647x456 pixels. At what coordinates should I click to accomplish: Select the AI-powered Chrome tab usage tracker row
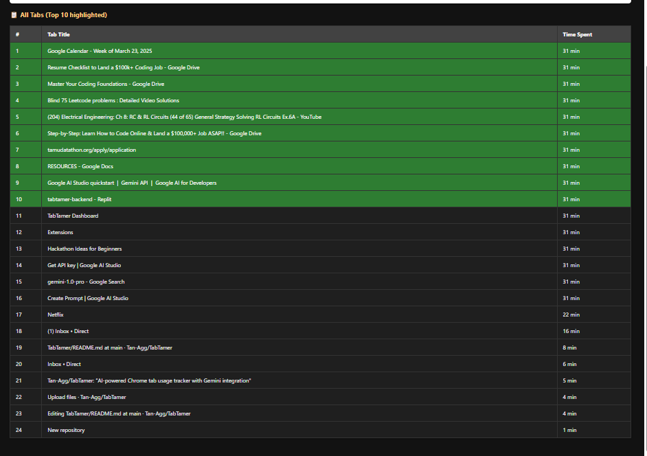click(x=320, y=381)
